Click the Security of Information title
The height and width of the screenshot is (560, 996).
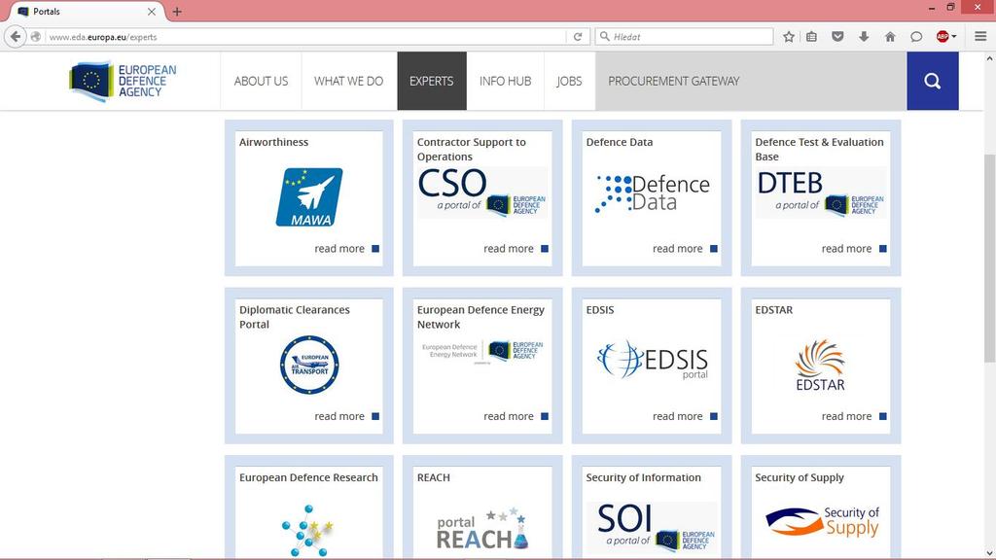coord(644,477)
